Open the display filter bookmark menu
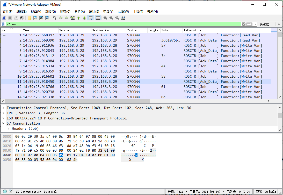The image size is (283, 195). (x=3, y=24)
